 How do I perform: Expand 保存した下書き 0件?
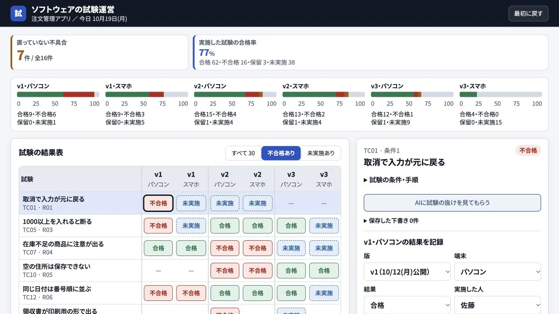point(391,221)
